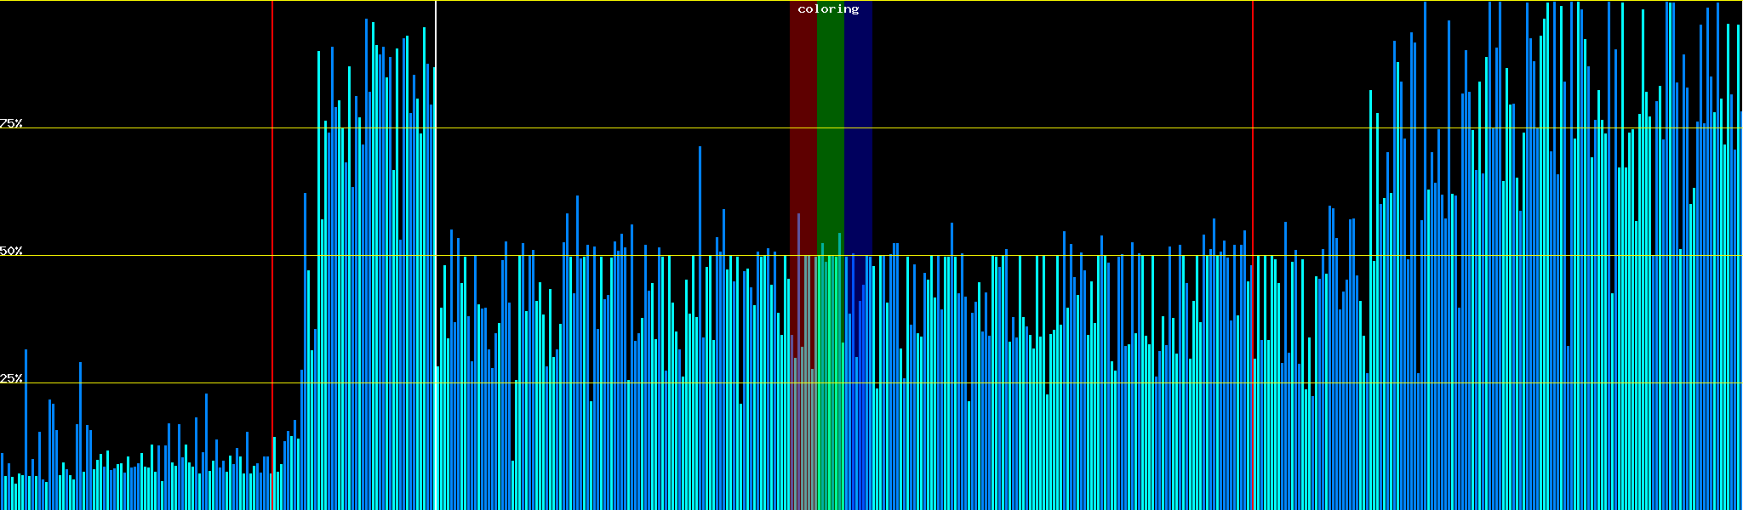Click the 25% axis label
The image size is (1743, 510).
coord(11,378)
